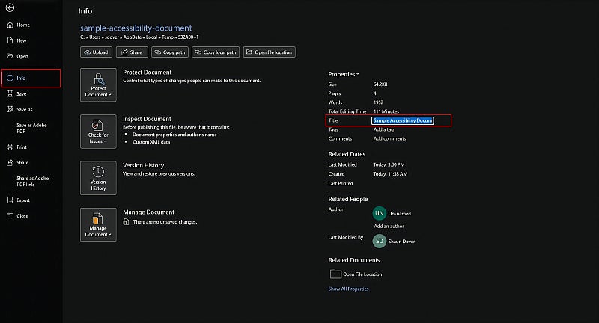Click the sample-accessibility-document title
This screenshot has height=323, width=599.
136,28
